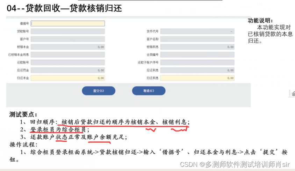Click the heading 04--贷款回收—贷款核销归还

[64, 8]
